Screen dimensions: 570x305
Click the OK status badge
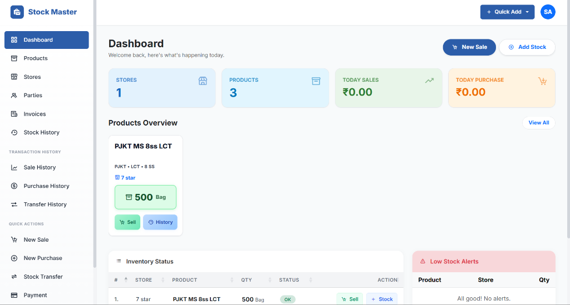(288, 299)
